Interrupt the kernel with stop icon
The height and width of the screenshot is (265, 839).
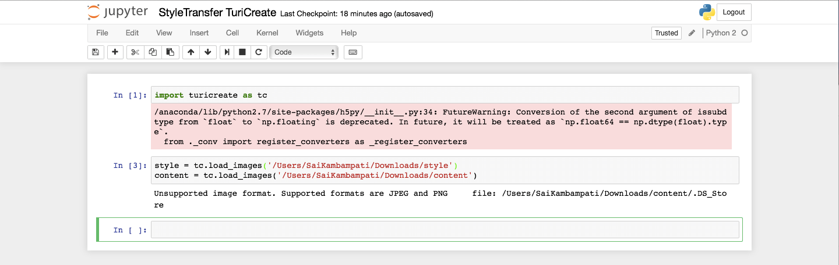coord(243,52)
